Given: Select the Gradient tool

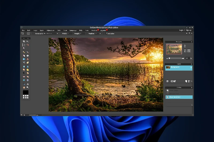Looking at the screenshot, I should pyautogui.click(x=24, y=59).
